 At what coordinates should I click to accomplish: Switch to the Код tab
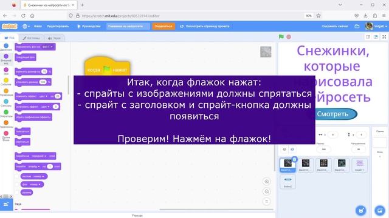click(x=10, y=38)
